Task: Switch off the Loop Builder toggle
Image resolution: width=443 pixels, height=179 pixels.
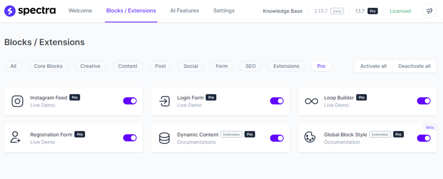Action: [424, 101]
